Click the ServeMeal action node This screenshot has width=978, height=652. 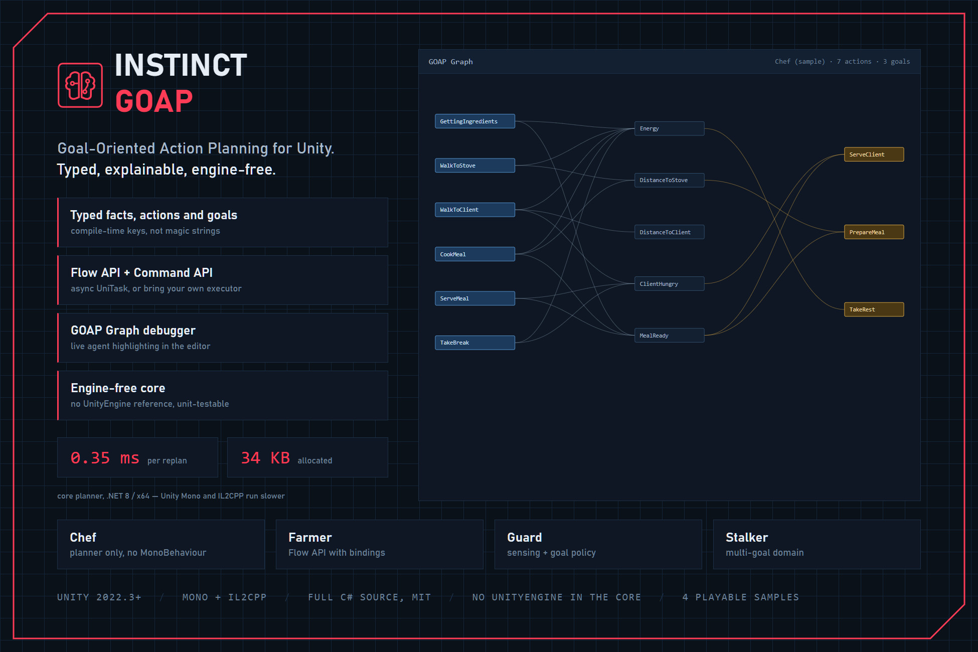coord(474,298)
